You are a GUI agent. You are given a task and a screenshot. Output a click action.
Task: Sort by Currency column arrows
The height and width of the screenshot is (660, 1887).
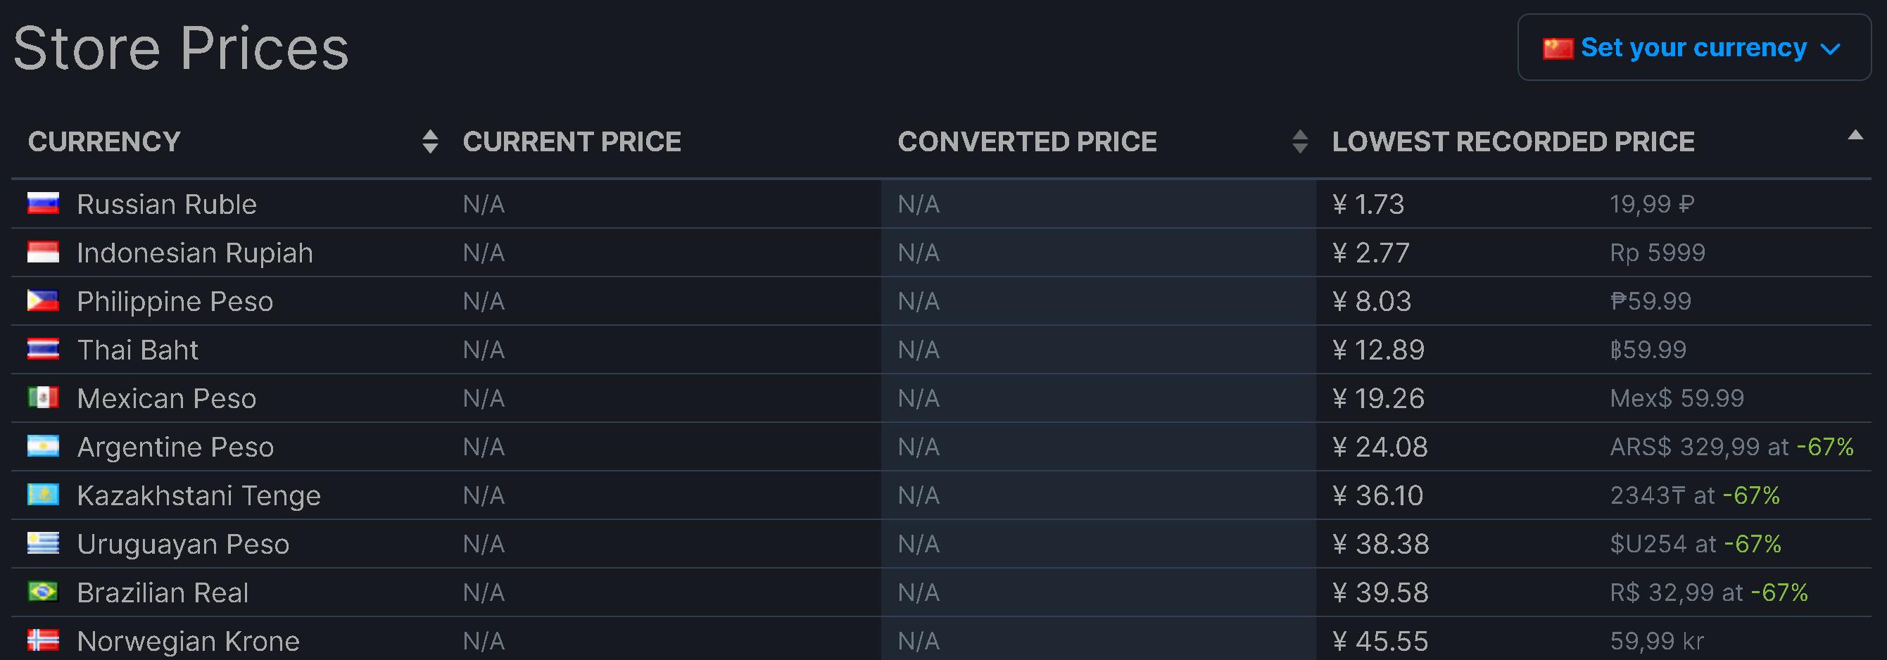(430, 141)
